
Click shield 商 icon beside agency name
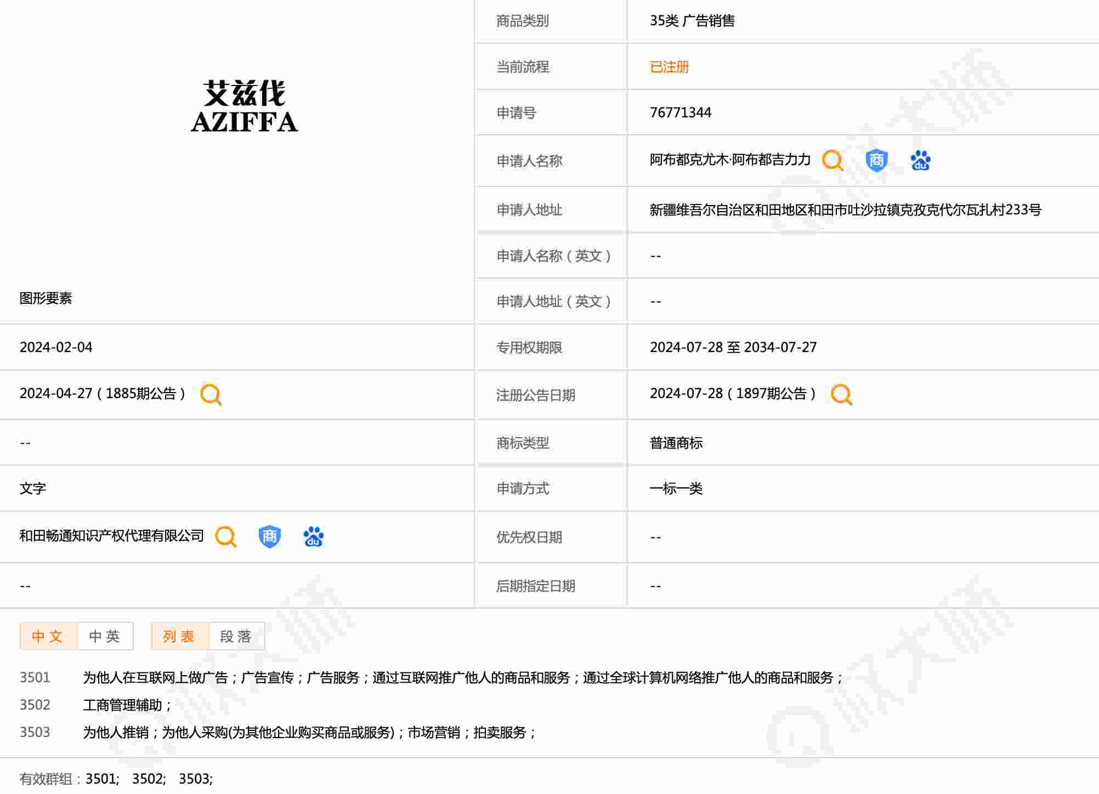(x=269, y=536)
